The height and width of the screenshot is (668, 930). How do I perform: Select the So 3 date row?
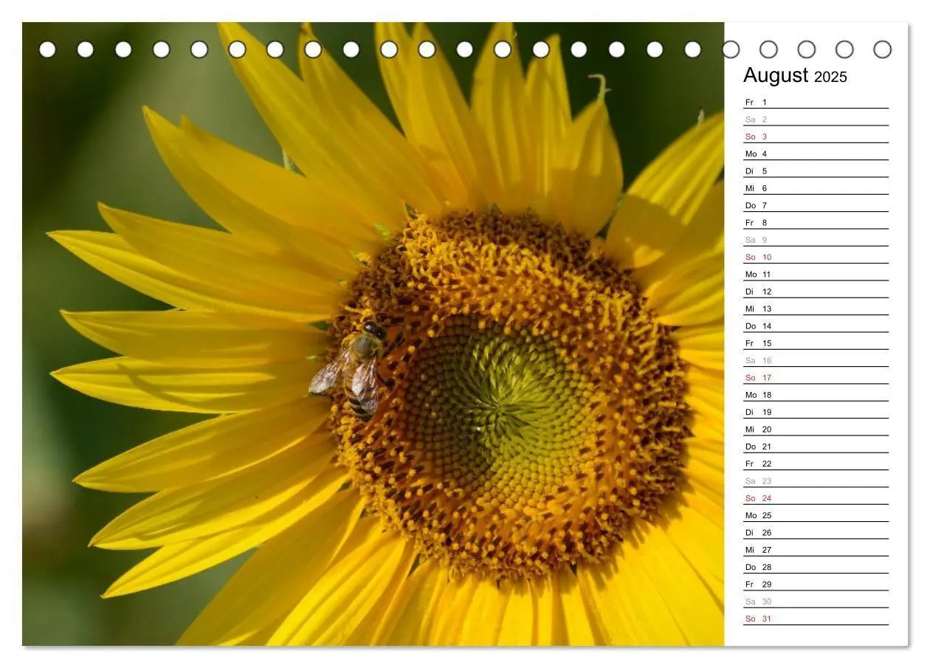pos(816,137)
